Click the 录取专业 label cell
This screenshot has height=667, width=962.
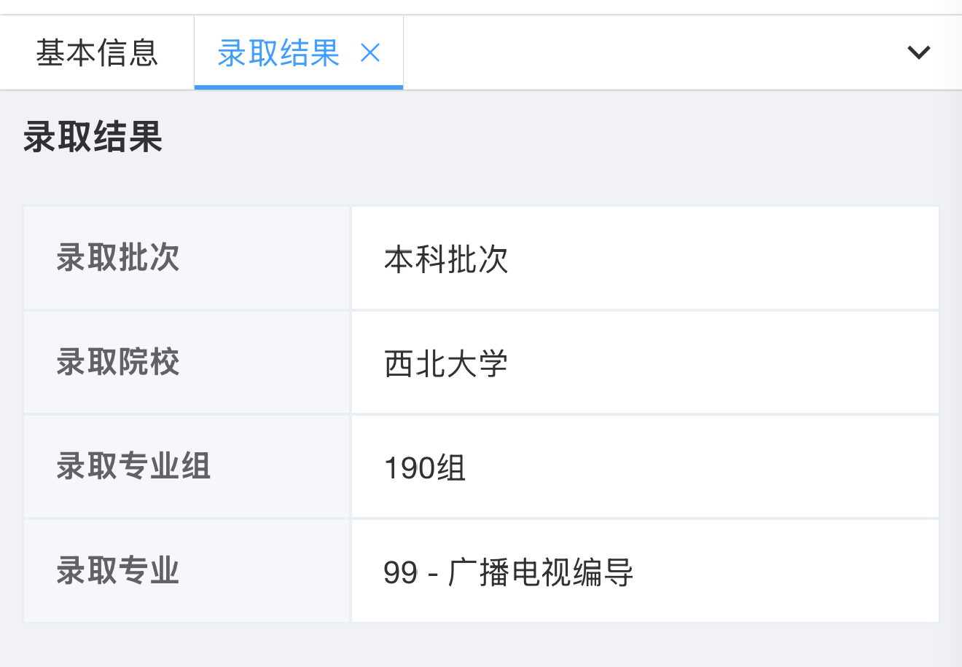pos(118,570)
